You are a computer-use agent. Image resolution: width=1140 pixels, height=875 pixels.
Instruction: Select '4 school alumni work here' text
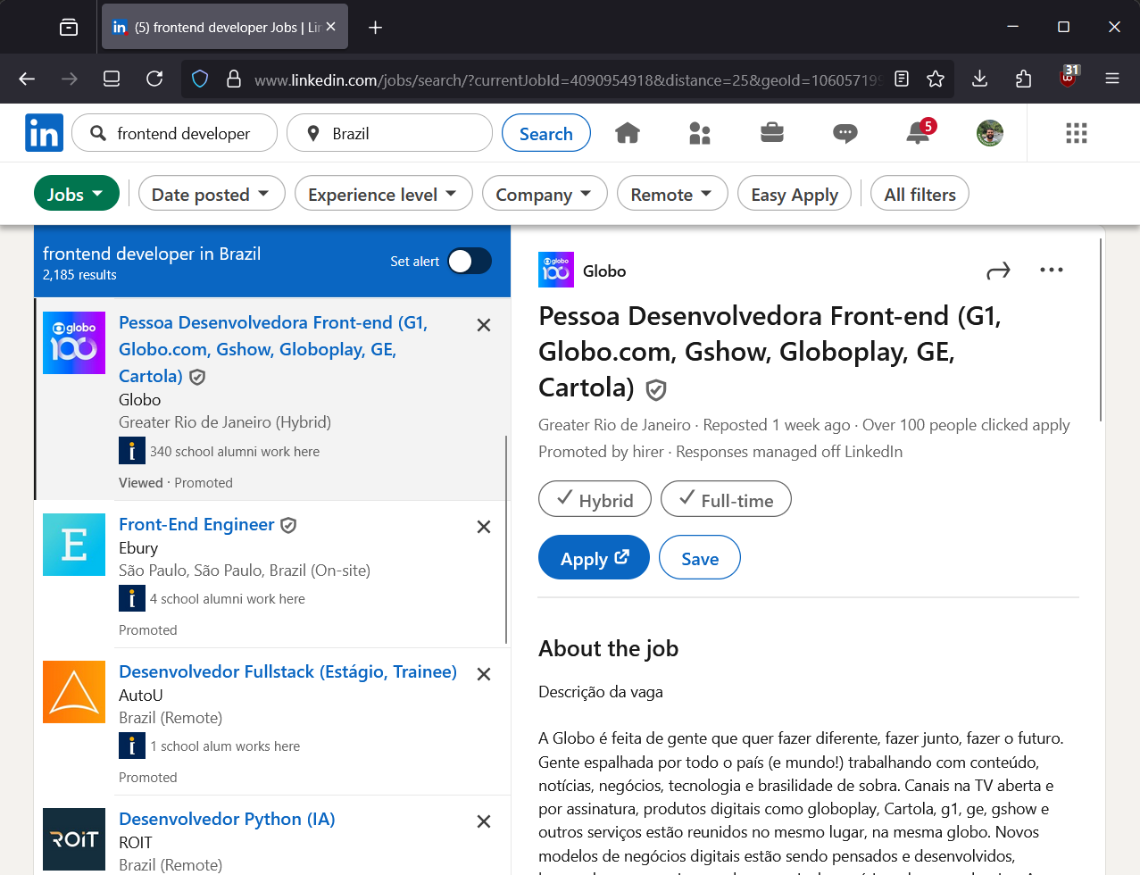pyautogui.click(x=228, y=599)
